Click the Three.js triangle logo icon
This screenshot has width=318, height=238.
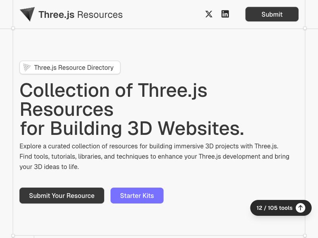click(27, 14)
